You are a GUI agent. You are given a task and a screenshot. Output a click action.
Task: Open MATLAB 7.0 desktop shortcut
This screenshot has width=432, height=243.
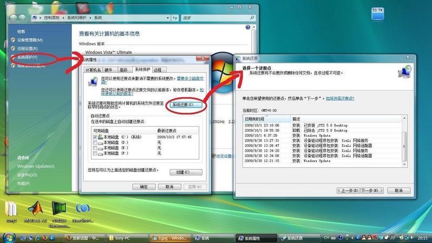35,212
